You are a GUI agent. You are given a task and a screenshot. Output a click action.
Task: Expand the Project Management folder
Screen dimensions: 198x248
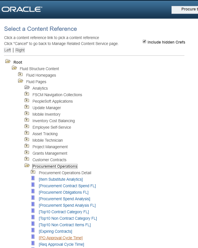point(27,146)
